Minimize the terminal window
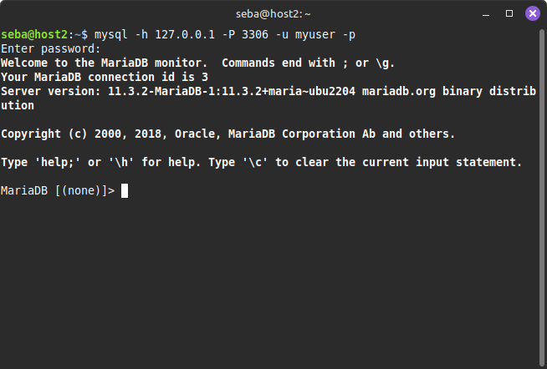Viewport: 547px width, 369px height. click(488, 13)
